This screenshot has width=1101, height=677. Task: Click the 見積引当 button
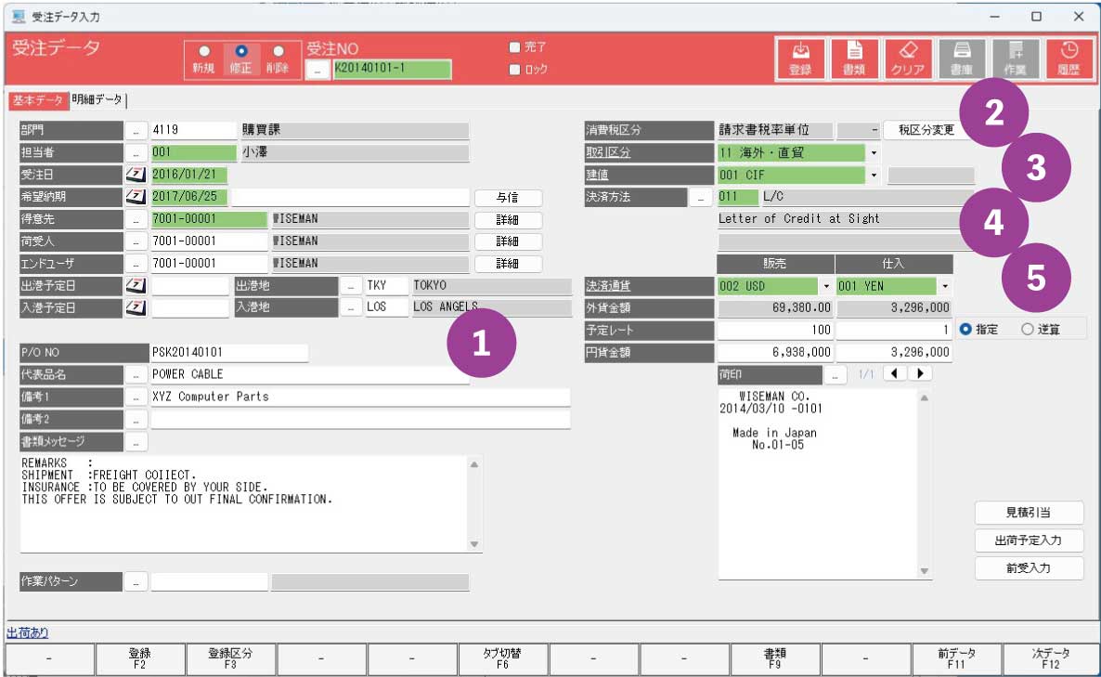point(1029,513)
